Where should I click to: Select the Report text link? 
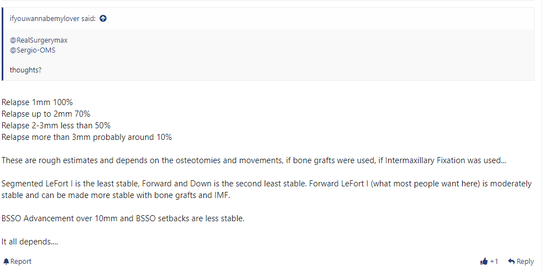21,261
